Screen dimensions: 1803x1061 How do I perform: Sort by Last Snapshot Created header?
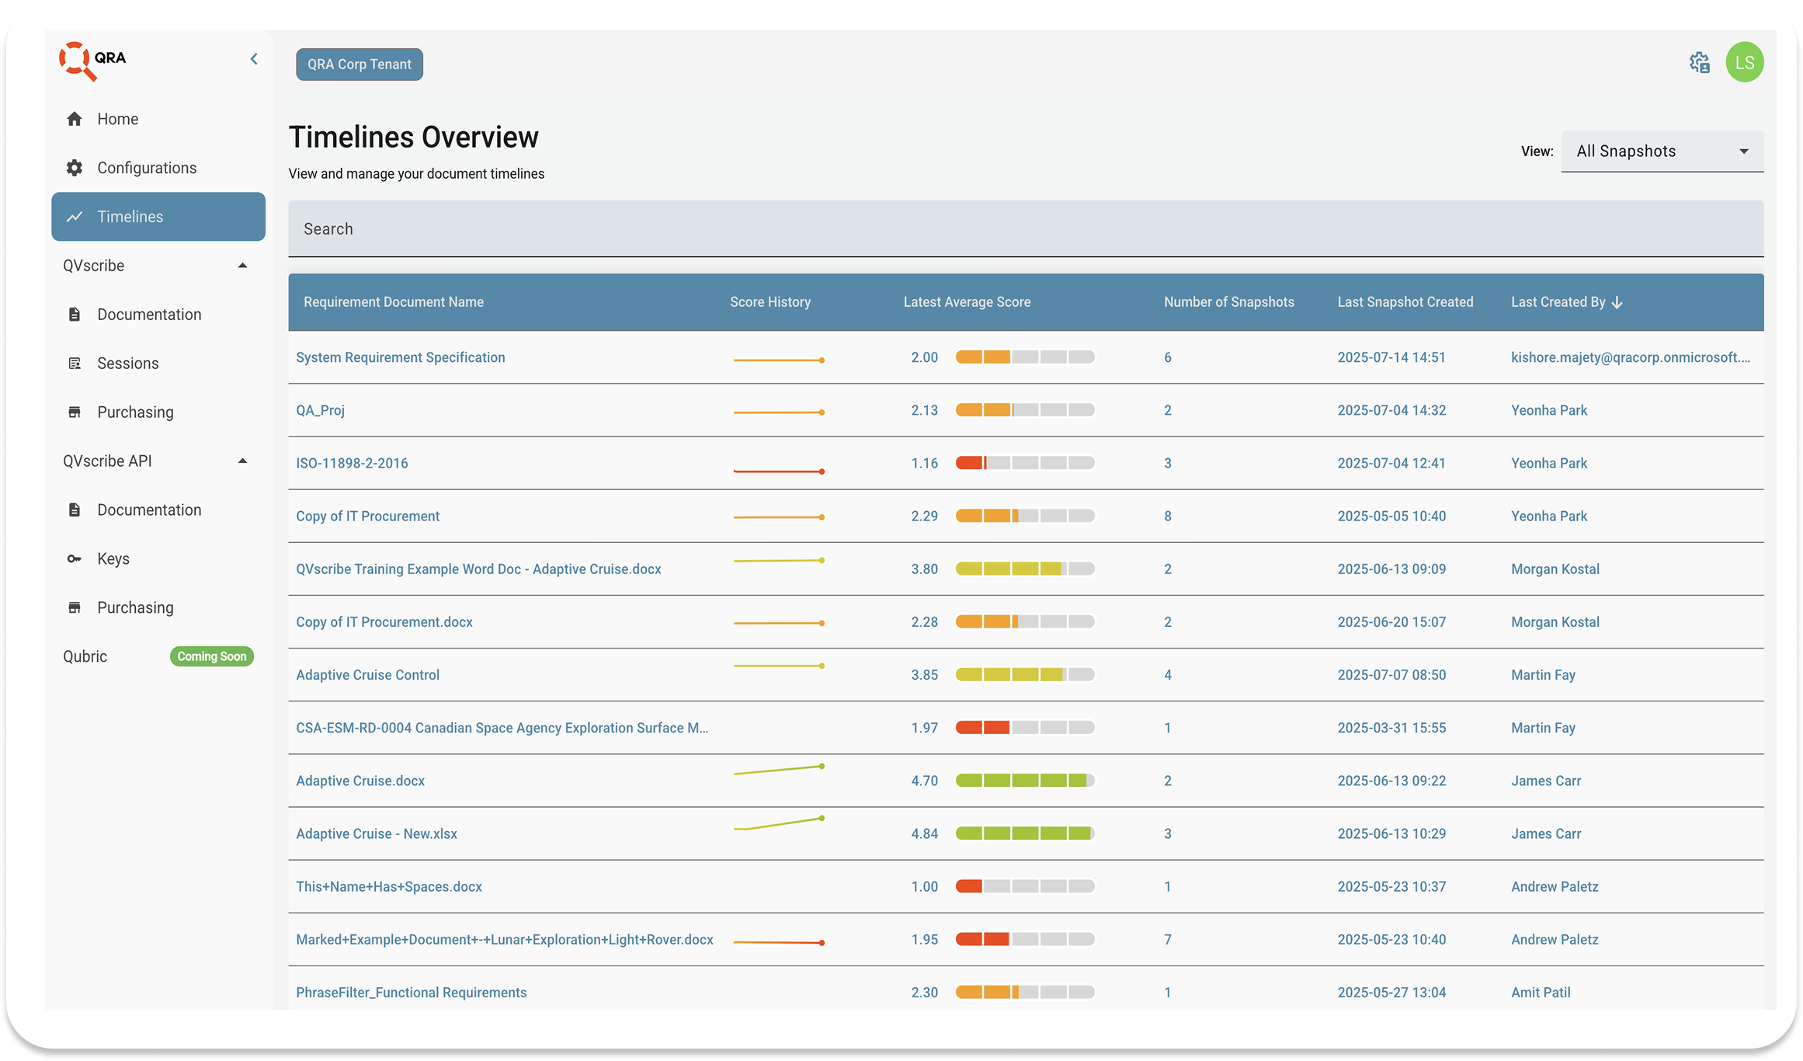tap(1405, 302)
